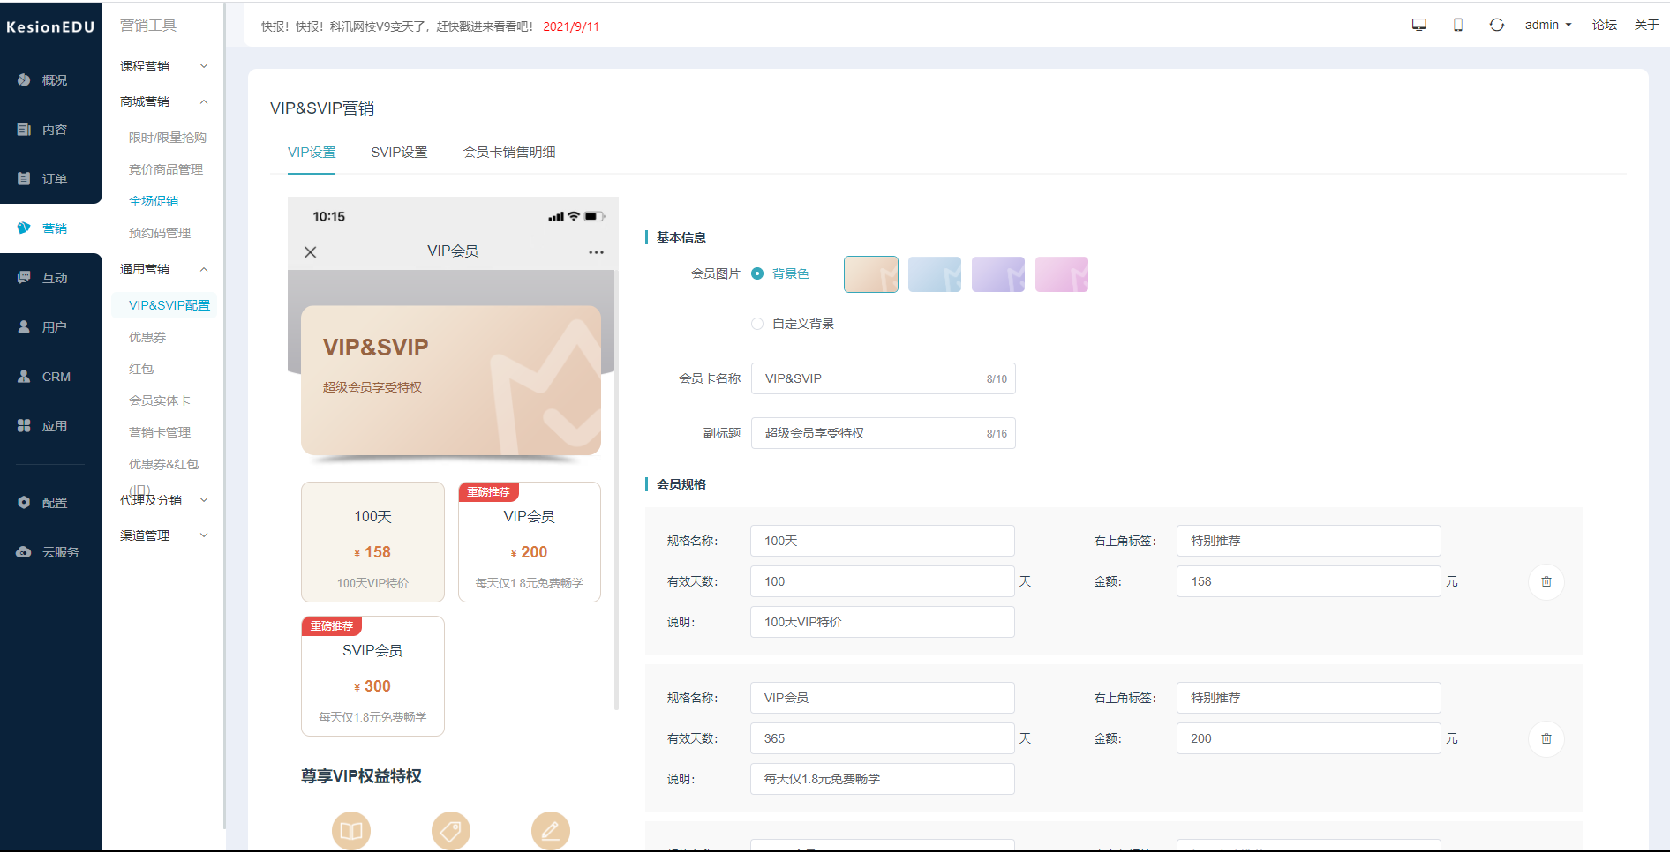Click the 关于 about link

(x=1647, y=25)
